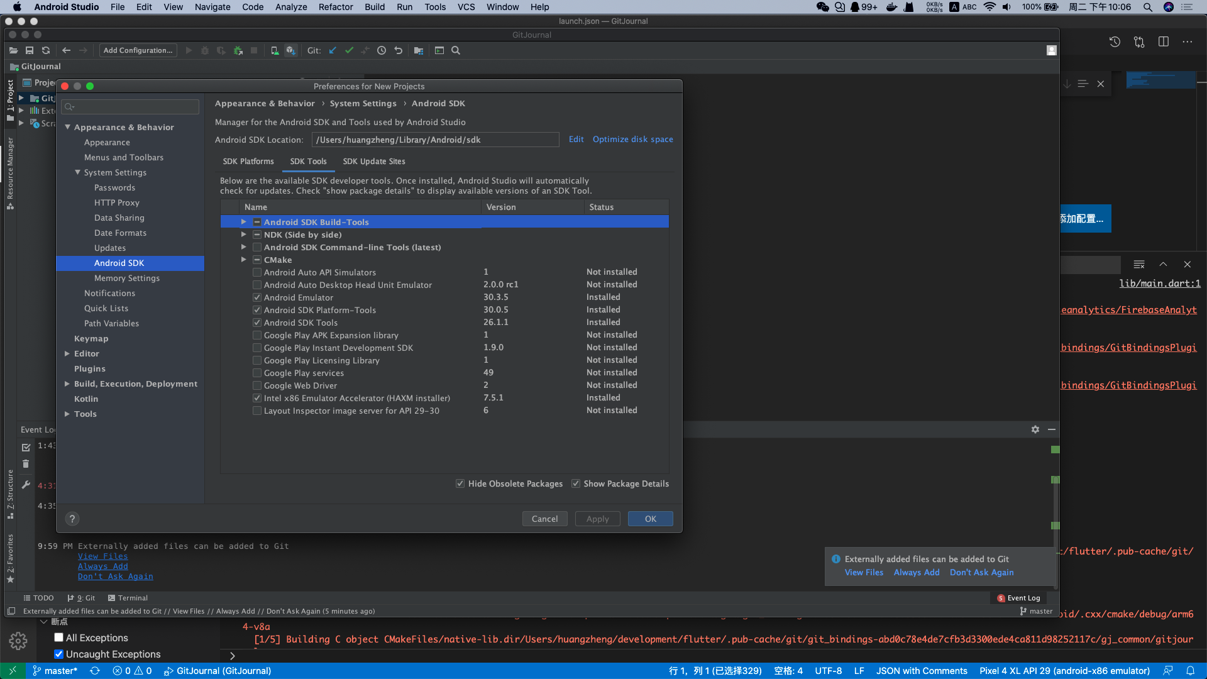1207x679 pixels.
Task: Check the Google Play services package
Action: (x=256, y=372)
